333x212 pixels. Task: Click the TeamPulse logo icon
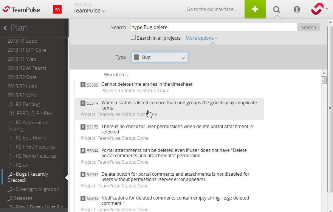6,9
